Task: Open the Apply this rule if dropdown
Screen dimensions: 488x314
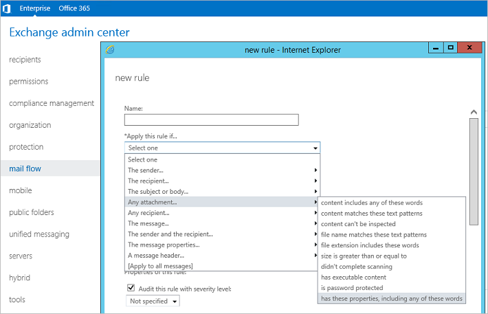Action: (x=222, y=148)
